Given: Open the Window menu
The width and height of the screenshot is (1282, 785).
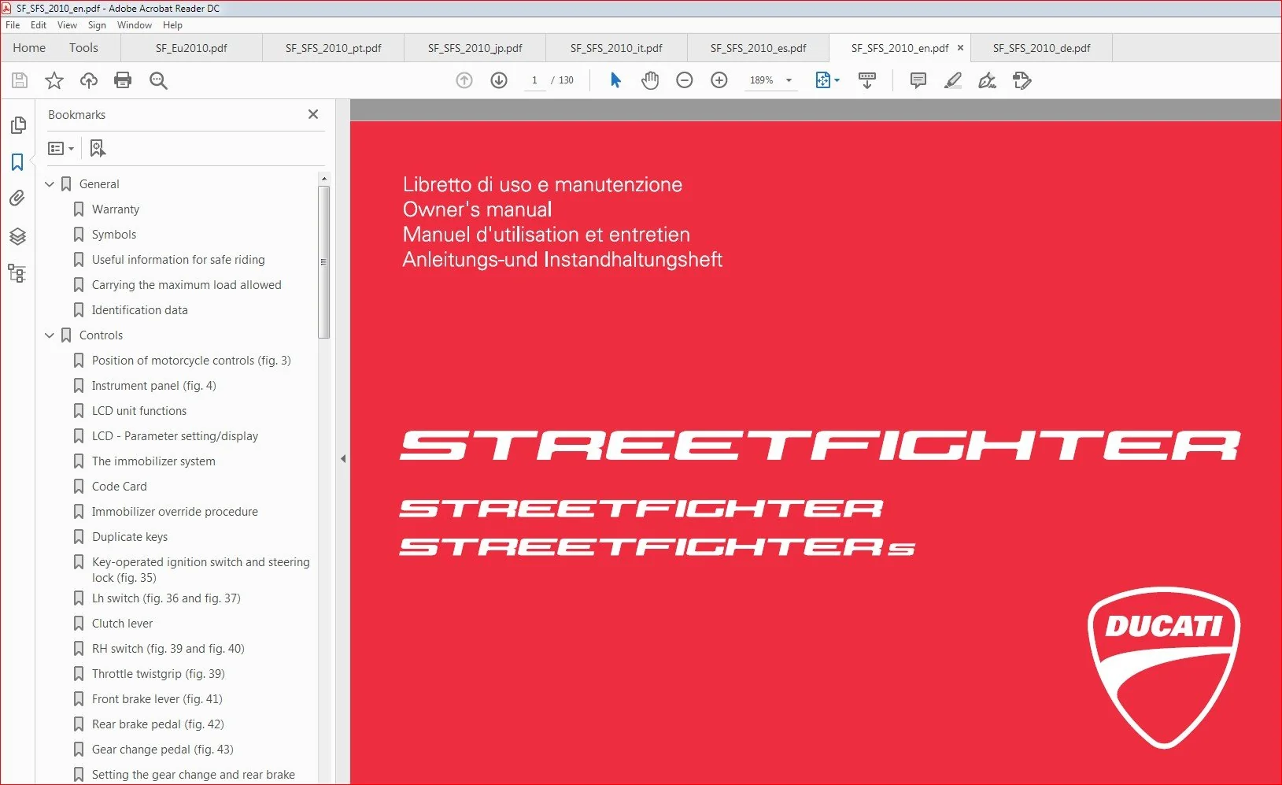Looking at the screenshot, I should point(135,25).
